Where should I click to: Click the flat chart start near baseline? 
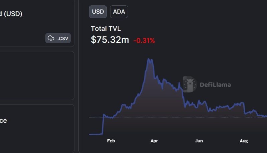pos(96,134)
